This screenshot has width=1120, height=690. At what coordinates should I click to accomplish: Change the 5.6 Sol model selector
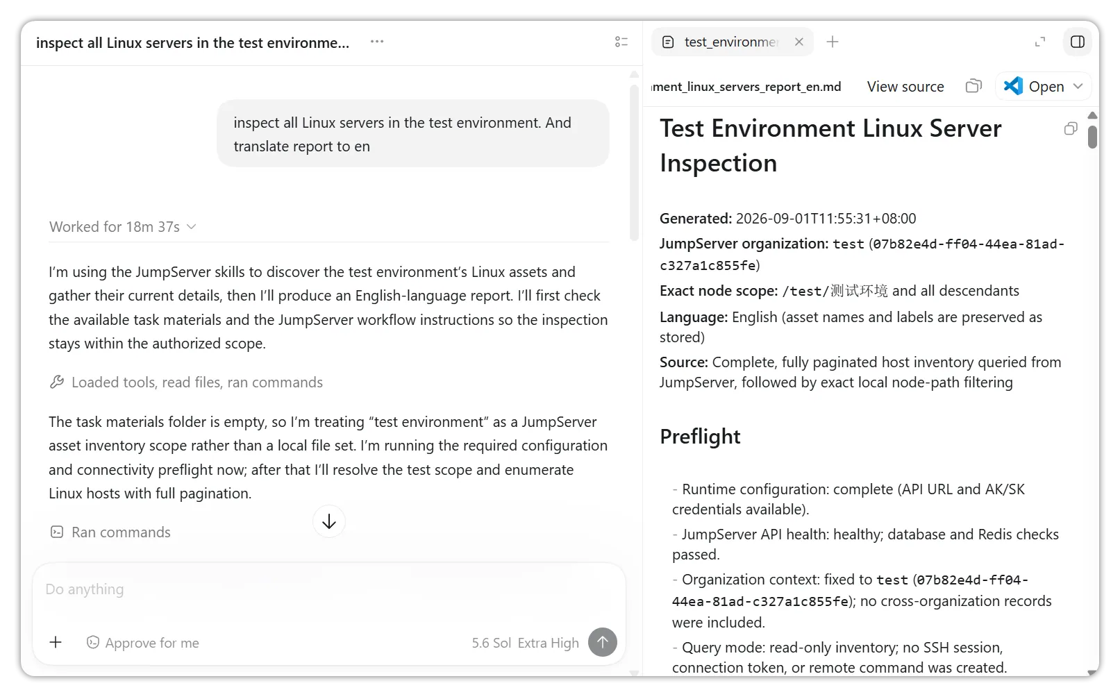click(491, 643)
